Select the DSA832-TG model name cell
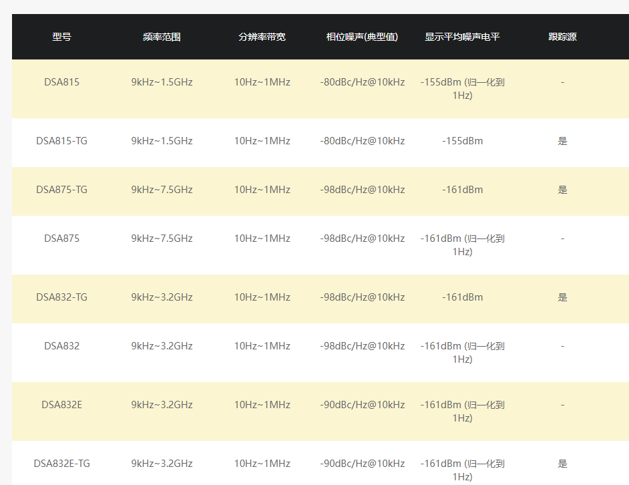The image size is (629, 485). (62, 297)
